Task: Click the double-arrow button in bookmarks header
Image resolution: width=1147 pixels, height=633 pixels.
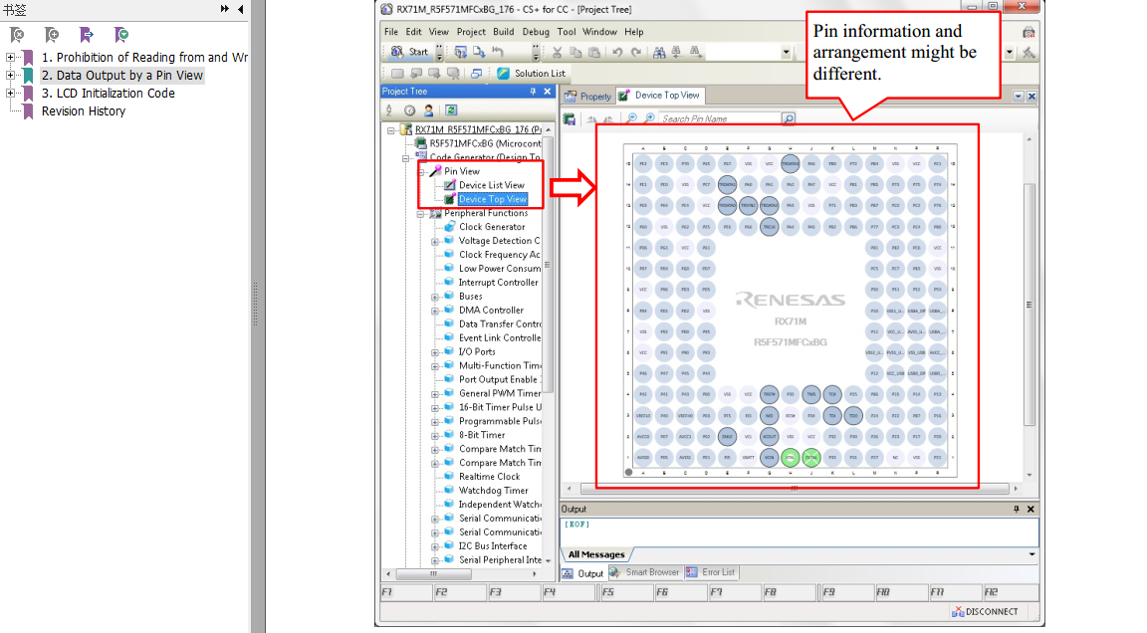Action: point(225,9)
